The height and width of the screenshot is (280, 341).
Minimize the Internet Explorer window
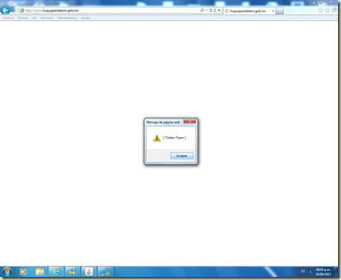pos(314,2)
